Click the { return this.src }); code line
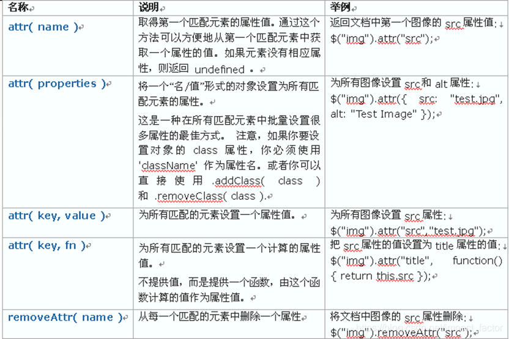 pyautogui.click(x=381, y=276)
